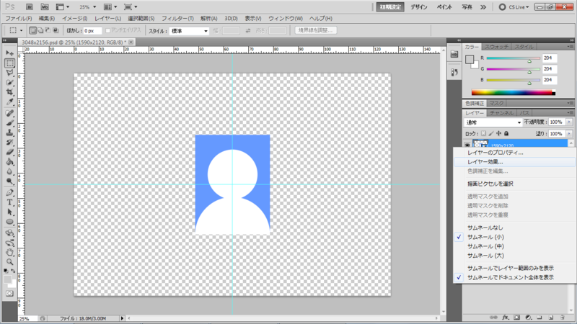The width and height of the screenshot is (577, 324).
Task: Open the Image menu
Action: click(75, 19)
